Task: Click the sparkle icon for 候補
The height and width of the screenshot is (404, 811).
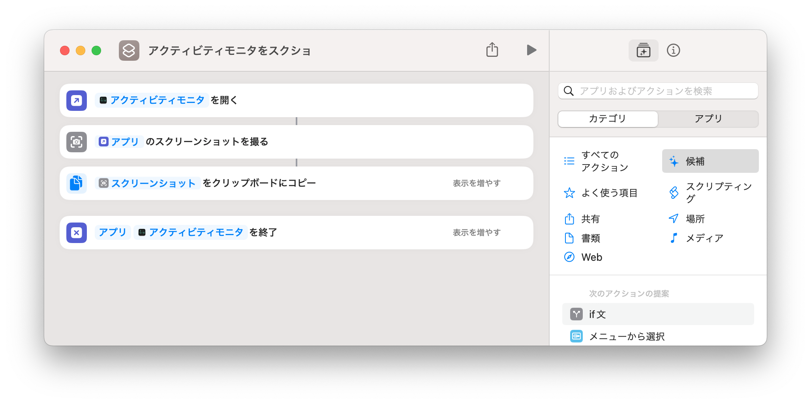Action: pos(674,161)
